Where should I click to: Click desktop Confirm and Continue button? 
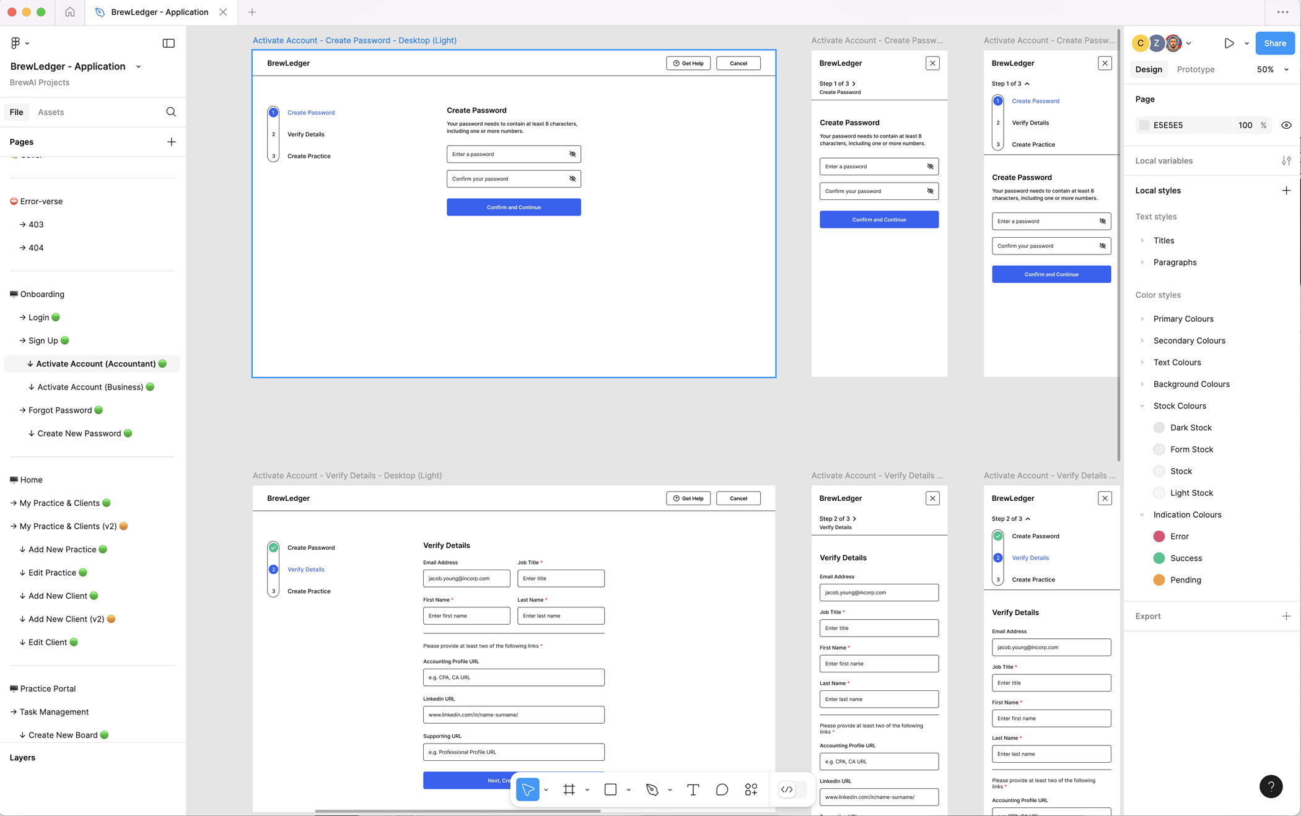coord(514,207)
